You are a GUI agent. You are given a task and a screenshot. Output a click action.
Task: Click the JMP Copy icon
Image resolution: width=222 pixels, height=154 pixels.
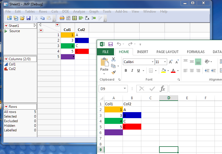tap(42, 18)
